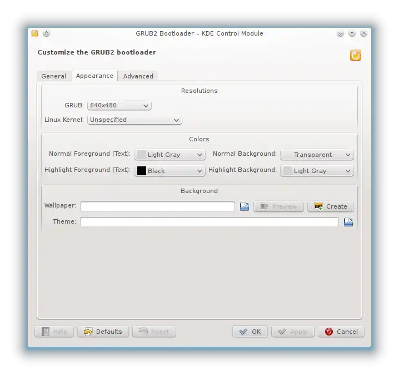Open Highlight Foreground color dropdown
Image resolution: width=399 pixels, height=375 pixels.
[169, 171]
